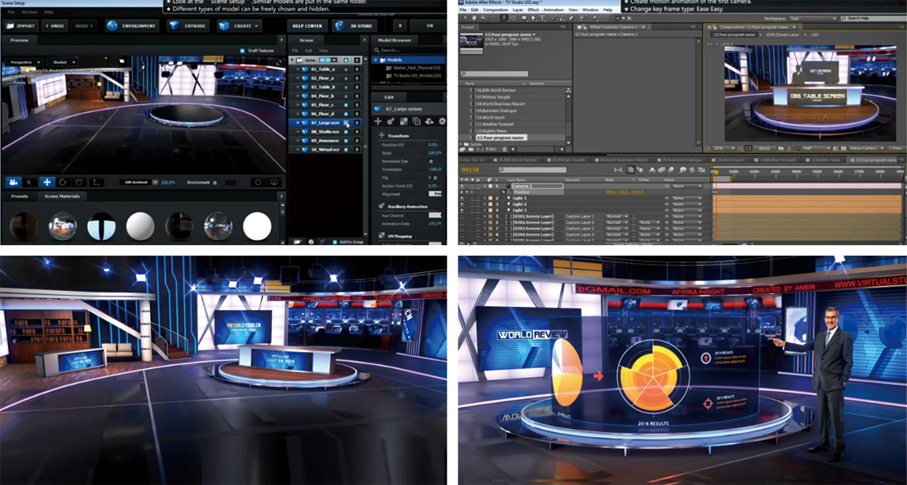Select the Pen tool in After Effects
The width and height of the screenshot is (907, 485).
coord(534,19)
